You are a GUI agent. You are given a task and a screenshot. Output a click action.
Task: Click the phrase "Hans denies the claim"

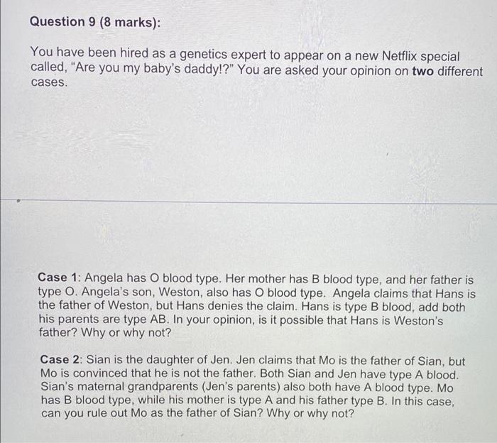point(237,306)
